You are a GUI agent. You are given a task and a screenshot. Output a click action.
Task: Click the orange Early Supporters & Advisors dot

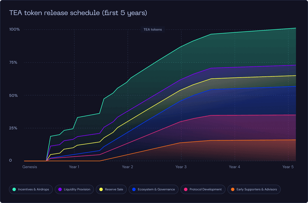[232, 189]
